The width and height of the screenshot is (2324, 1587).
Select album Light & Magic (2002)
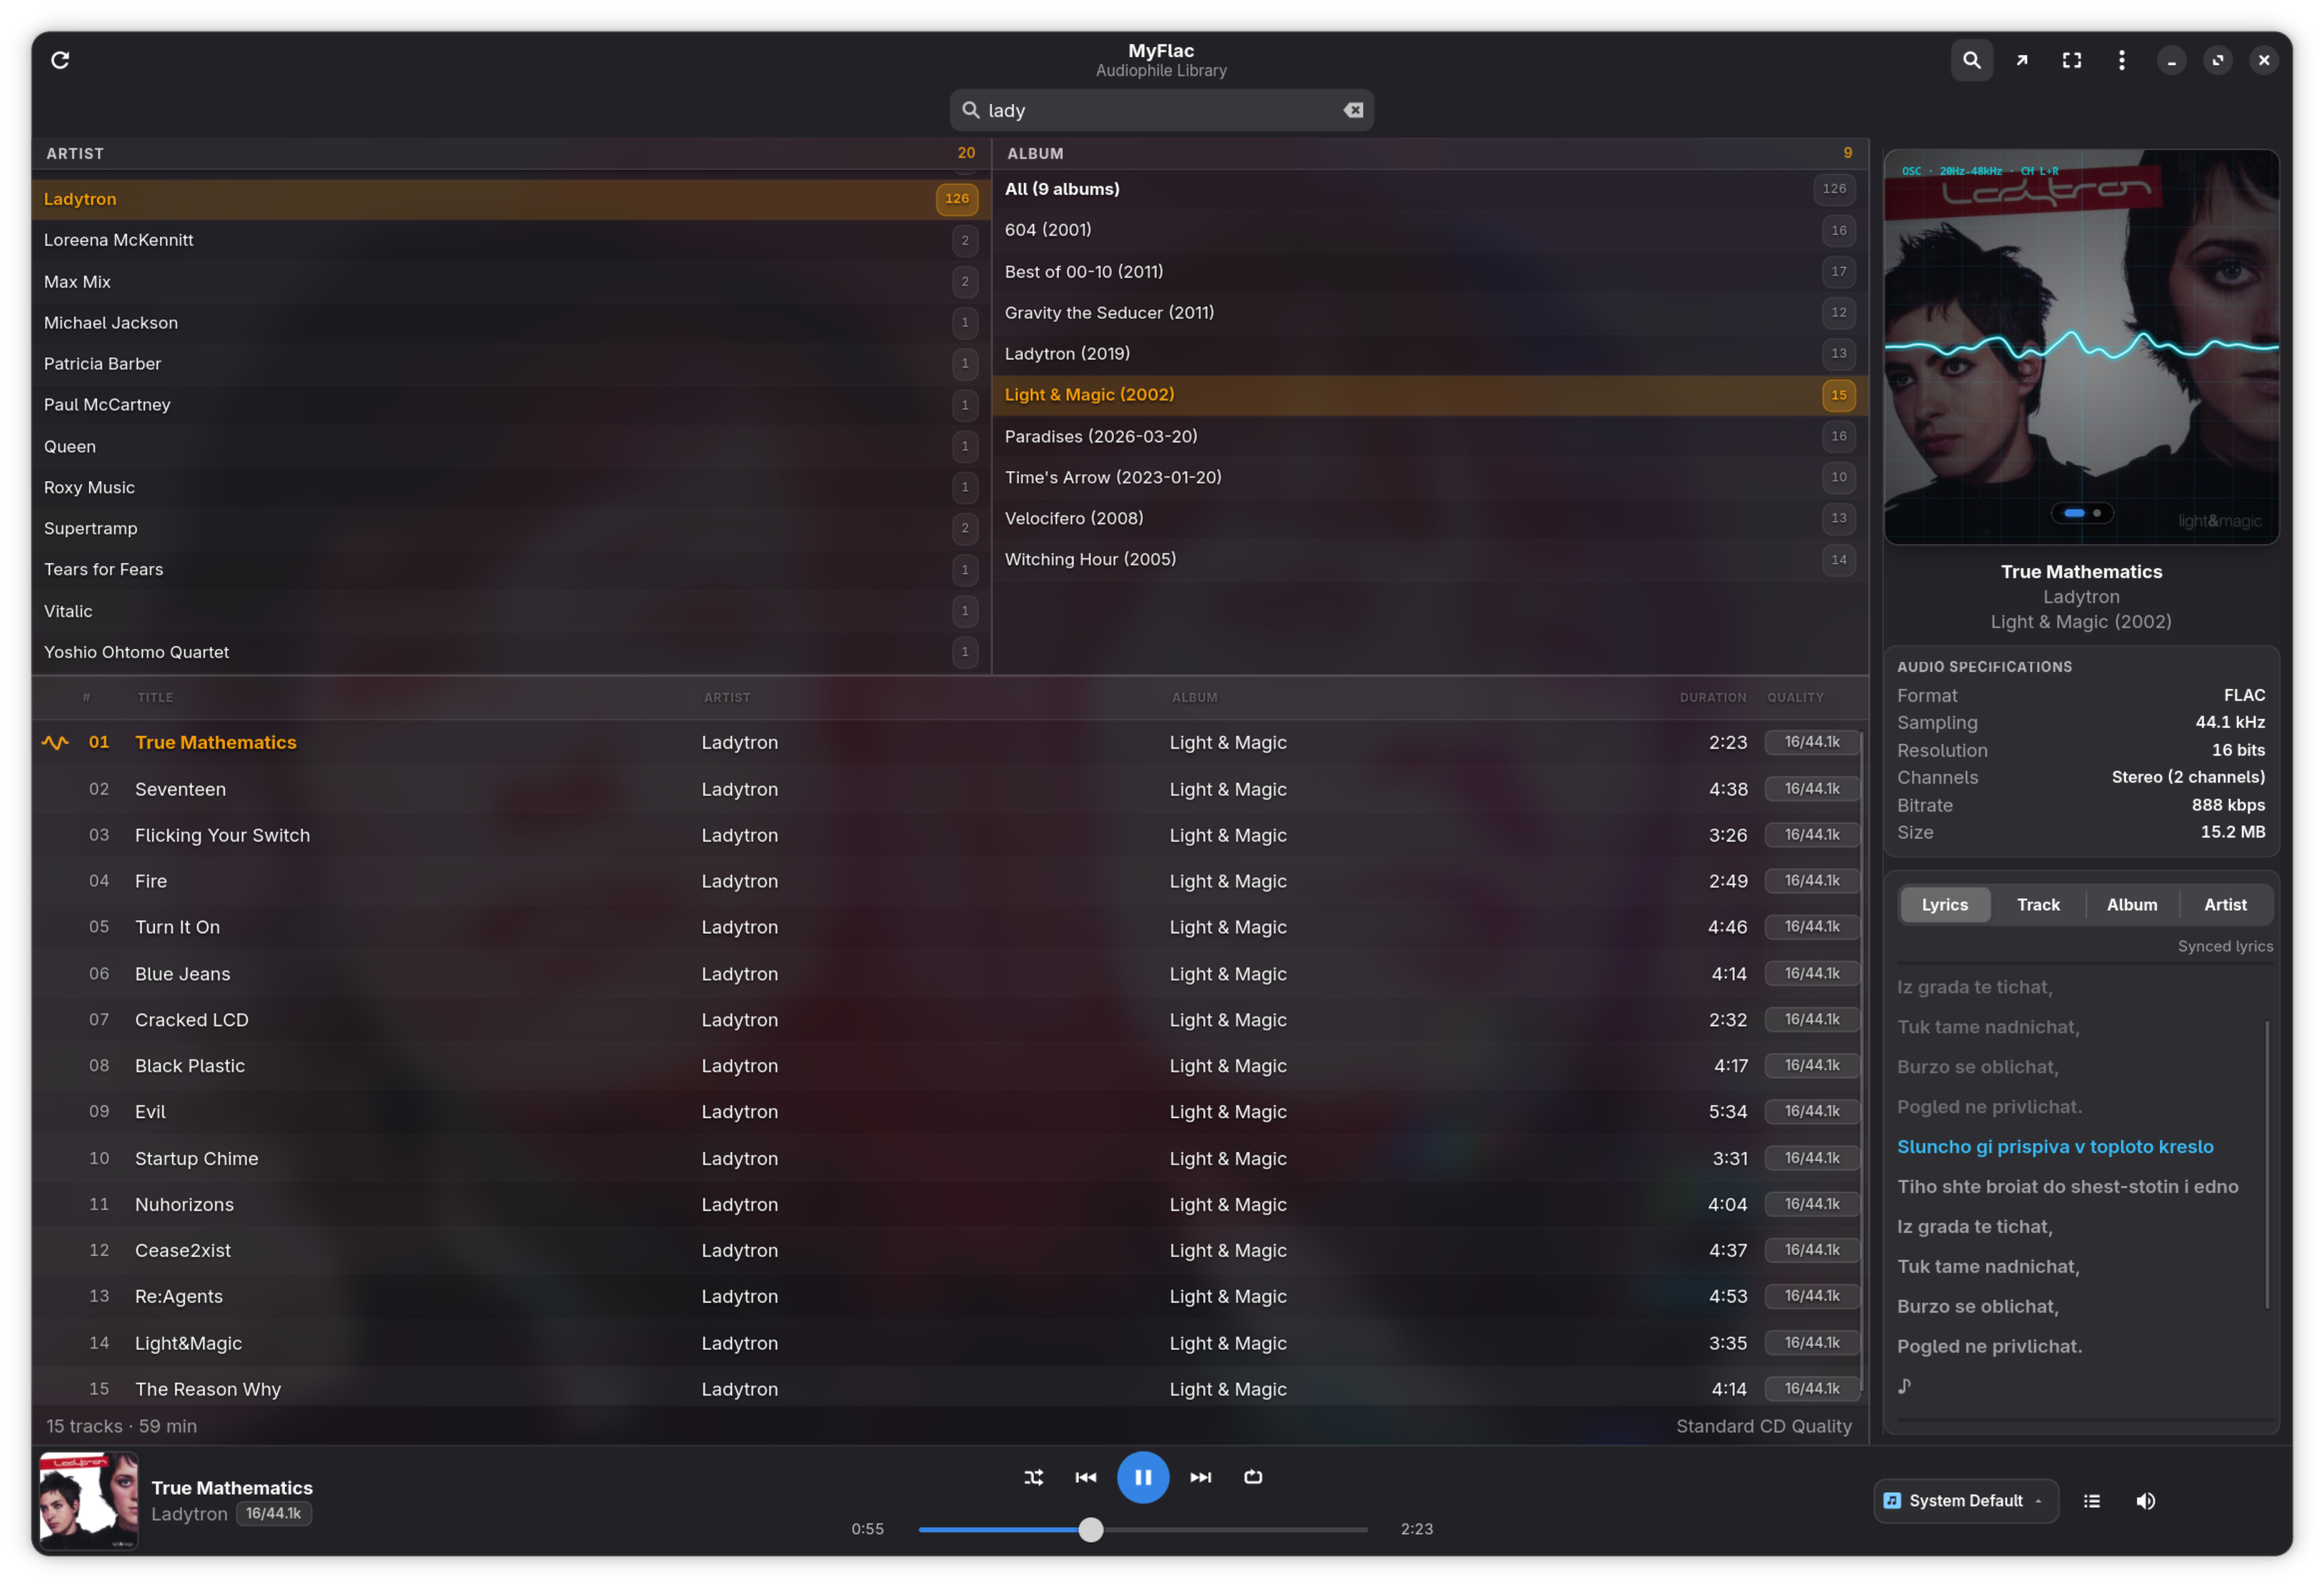1430,395
